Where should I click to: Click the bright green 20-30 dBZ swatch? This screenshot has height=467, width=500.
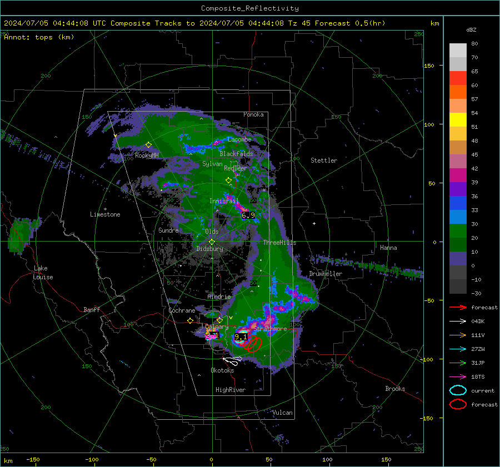point(458,231)
